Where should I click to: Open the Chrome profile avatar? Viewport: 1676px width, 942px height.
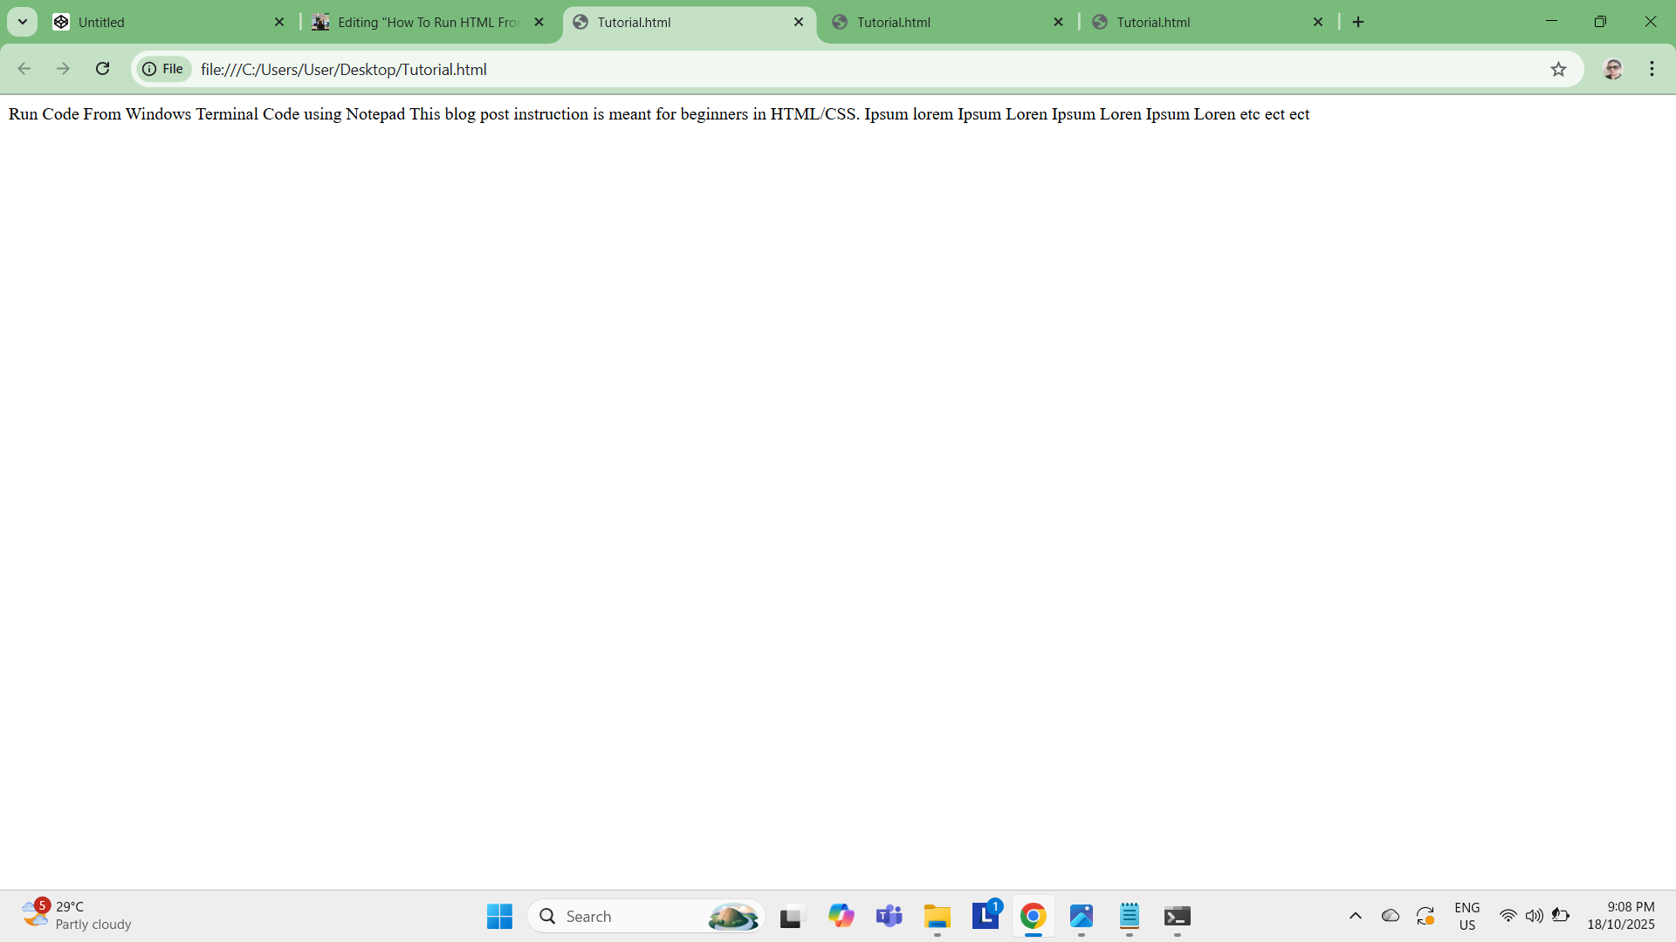1612,69
